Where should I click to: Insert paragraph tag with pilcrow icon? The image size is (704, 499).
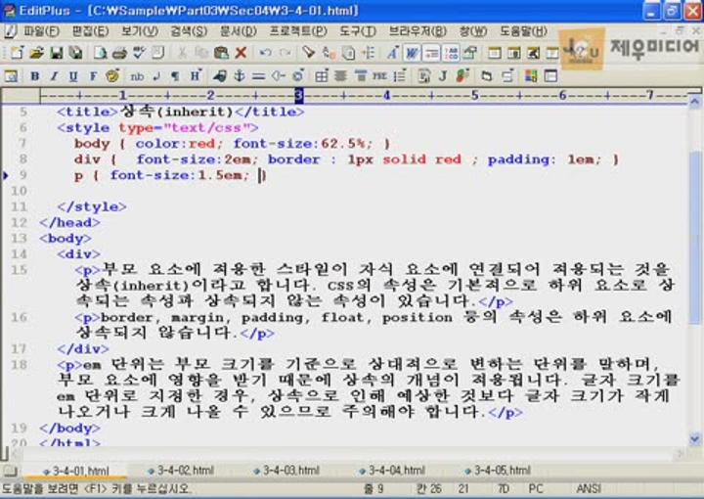(175, 76)
